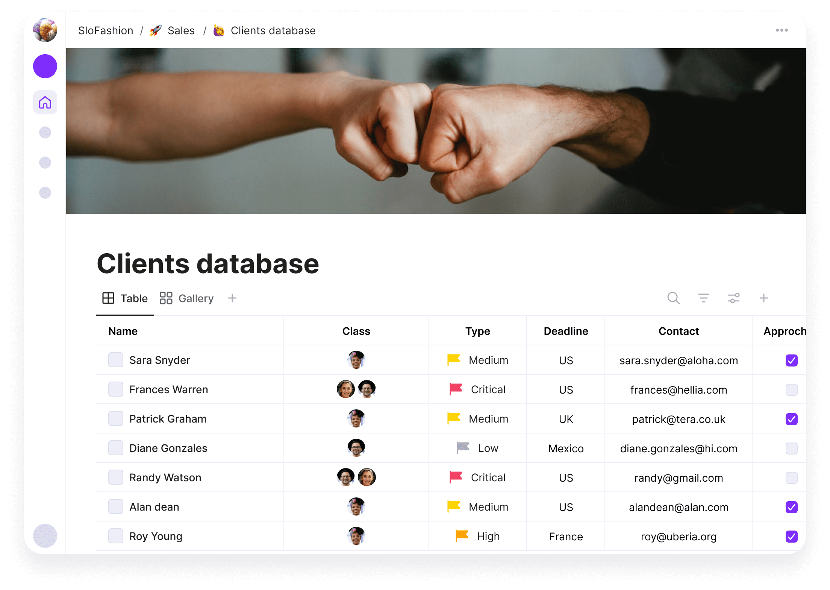Open the three-dot more options menu
The width and height of the screenshot is (830, 590).
coord(782,30)
